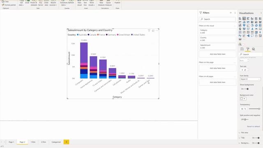Select the donut chart visual type
The width and height of the screenshot is (263, 148).
(x=256, y=25)
